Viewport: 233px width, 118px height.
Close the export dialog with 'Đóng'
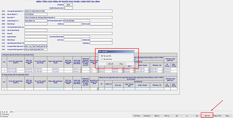click(x=121, y=64)
